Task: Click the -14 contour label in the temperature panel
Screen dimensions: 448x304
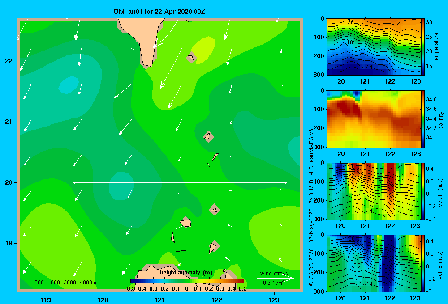Action: 369,67
